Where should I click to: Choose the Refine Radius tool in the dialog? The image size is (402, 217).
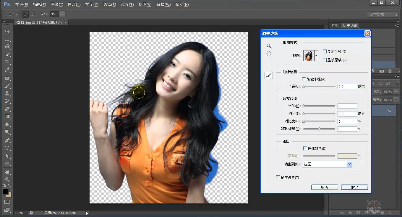coord(268,75)
